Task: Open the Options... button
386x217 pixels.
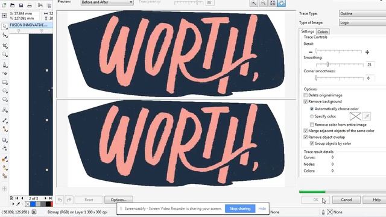Action: pyautogui.click(x=119, y=200)
